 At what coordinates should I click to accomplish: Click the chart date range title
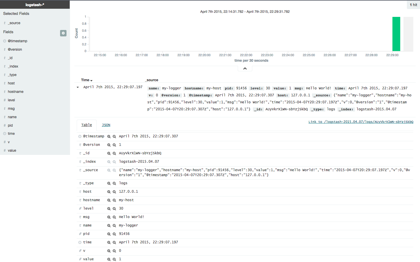(x=245, y=12)
